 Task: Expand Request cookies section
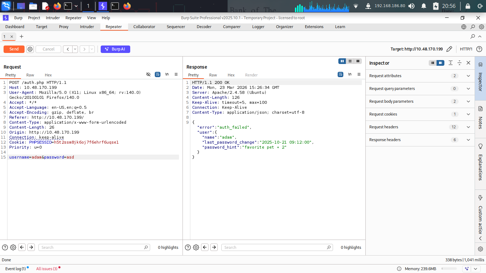[x=468, y=114]
